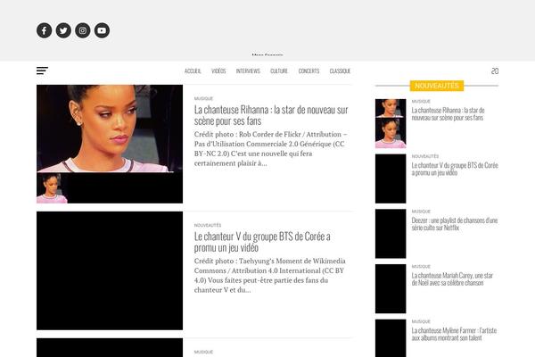Open sidebar Mylène Farmer article link
The image size is (535, 357).
click(x=454, y=334)
